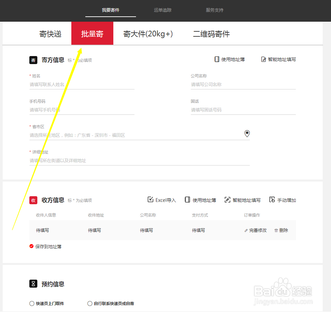Click 完善修改 to edit recipient details
Viewport: 331px width, 313px height.
coord(258,230)
